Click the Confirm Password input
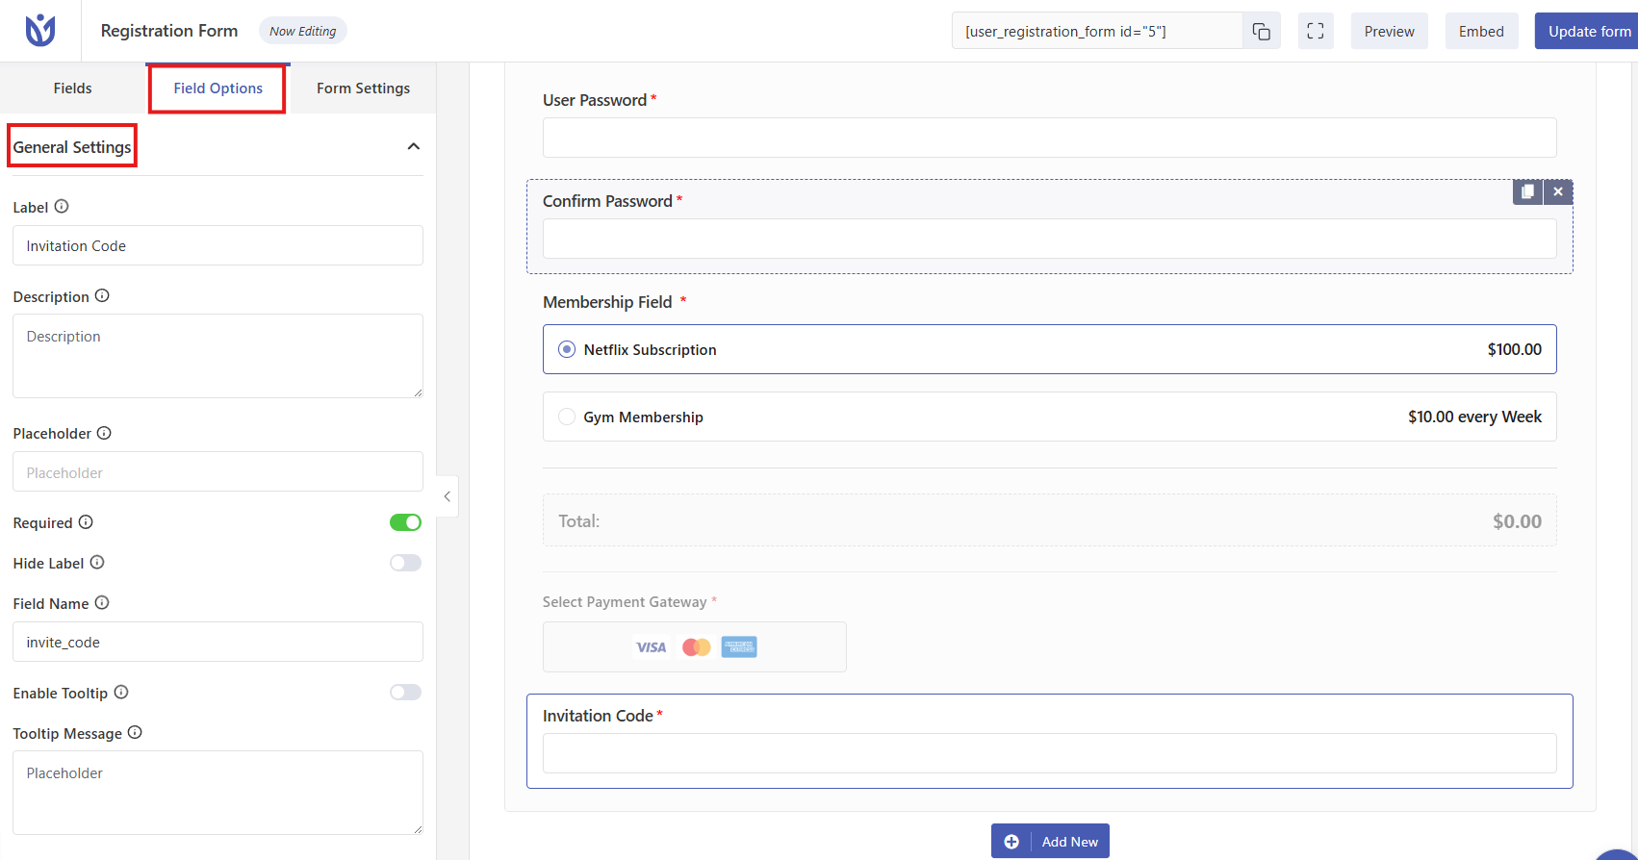Image resolution: width=1638 pixels, height=860 pixels. pyautogui.click(x=1050, y=239)
